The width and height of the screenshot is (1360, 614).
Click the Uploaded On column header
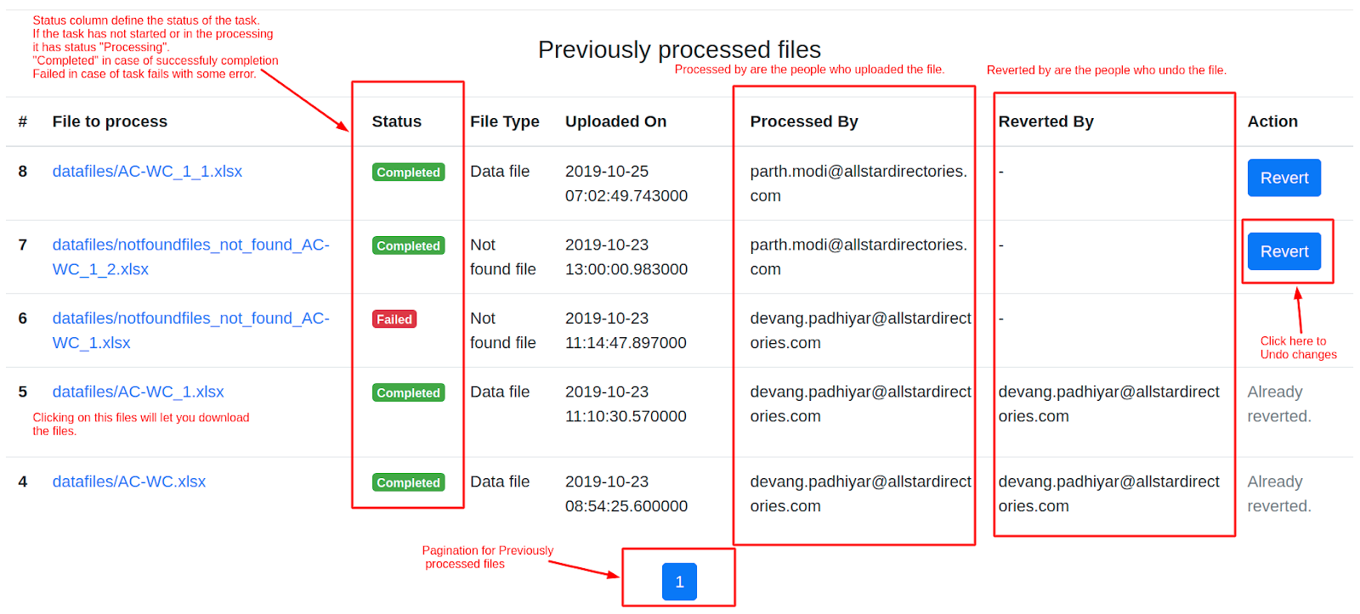point(615,121)
